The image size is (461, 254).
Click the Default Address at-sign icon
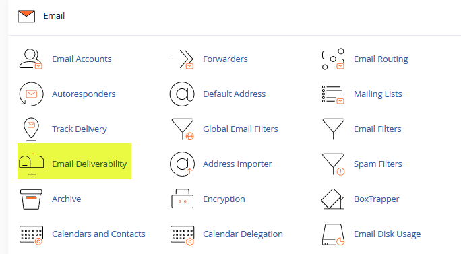coord(182,94)
